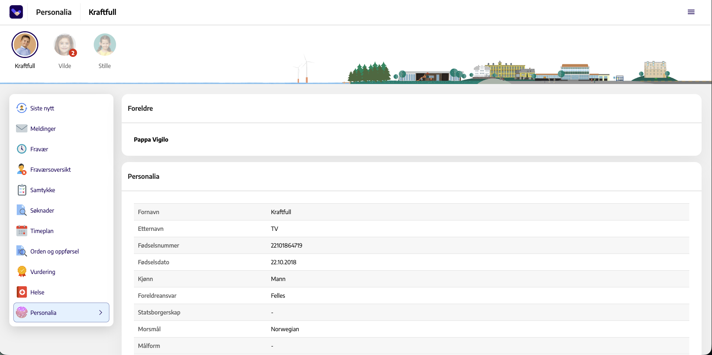Screen dimensions: 712x355
Task: Click the Foreldre section heading
Action: tap(140, 108)
